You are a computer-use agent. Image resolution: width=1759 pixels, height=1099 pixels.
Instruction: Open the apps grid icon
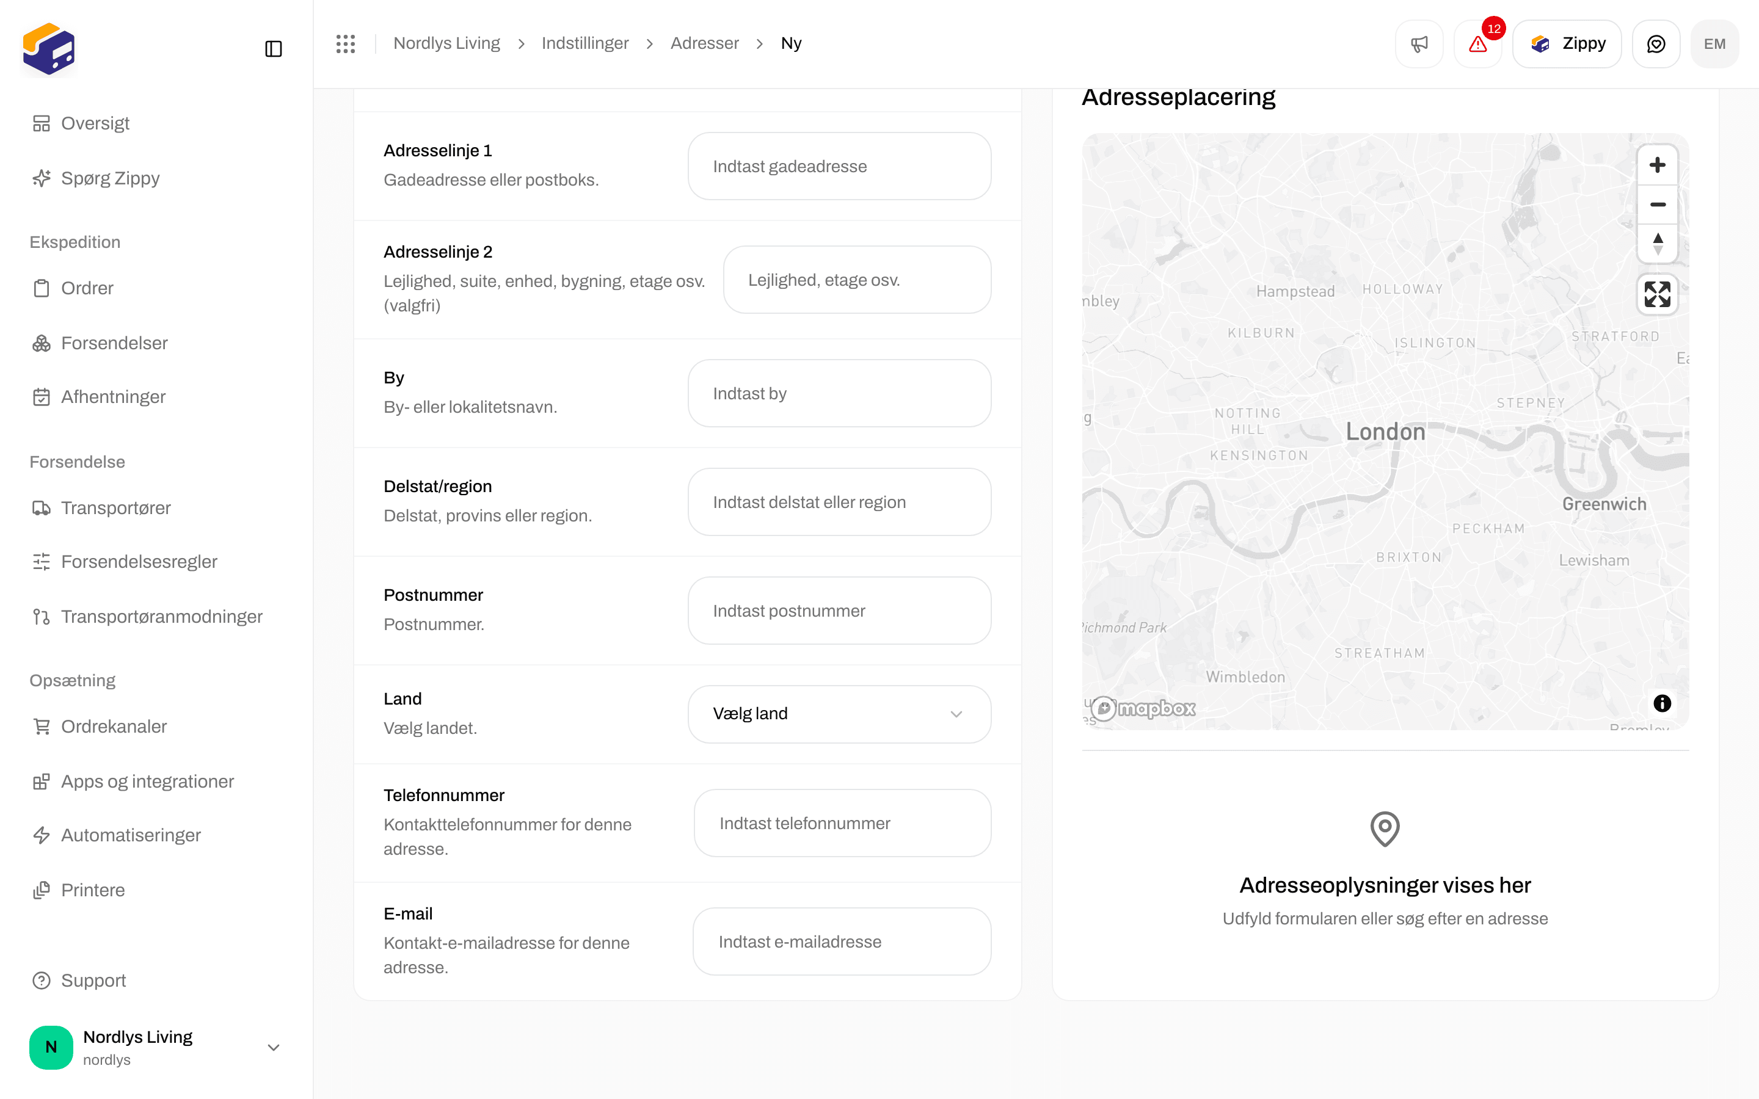tap(346, 43)
